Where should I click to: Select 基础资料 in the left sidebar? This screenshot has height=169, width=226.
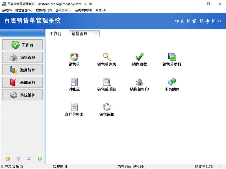(x=22, y=82)
